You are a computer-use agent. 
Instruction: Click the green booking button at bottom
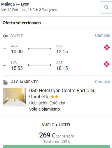[57, 147]
